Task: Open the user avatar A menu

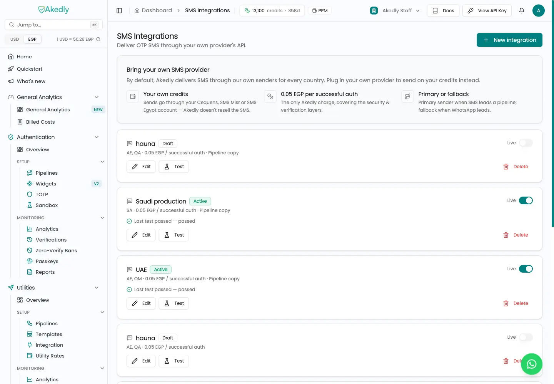Action: pos(538,11)
